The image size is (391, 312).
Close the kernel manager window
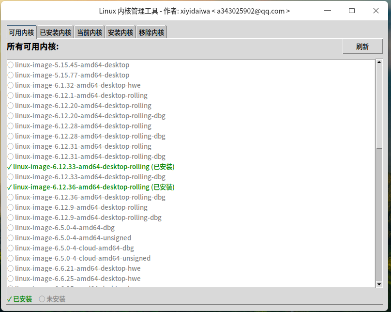coord(376,11)
